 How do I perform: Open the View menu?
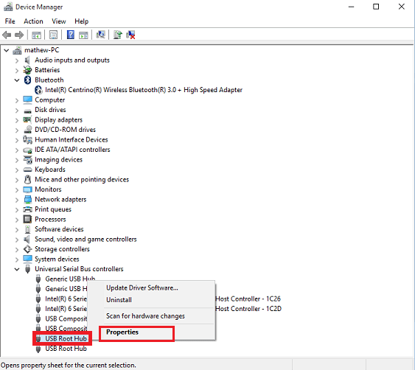tap(59, 21)
